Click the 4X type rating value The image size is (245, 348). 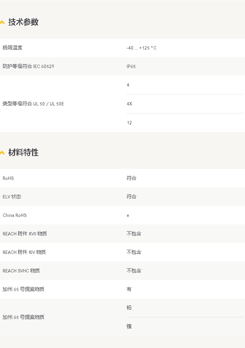click(x=129, y=104)
